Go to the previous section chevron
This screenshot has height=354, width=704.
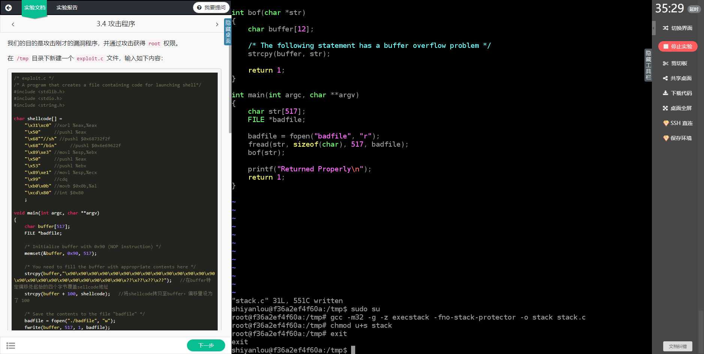tap(13, 24)
